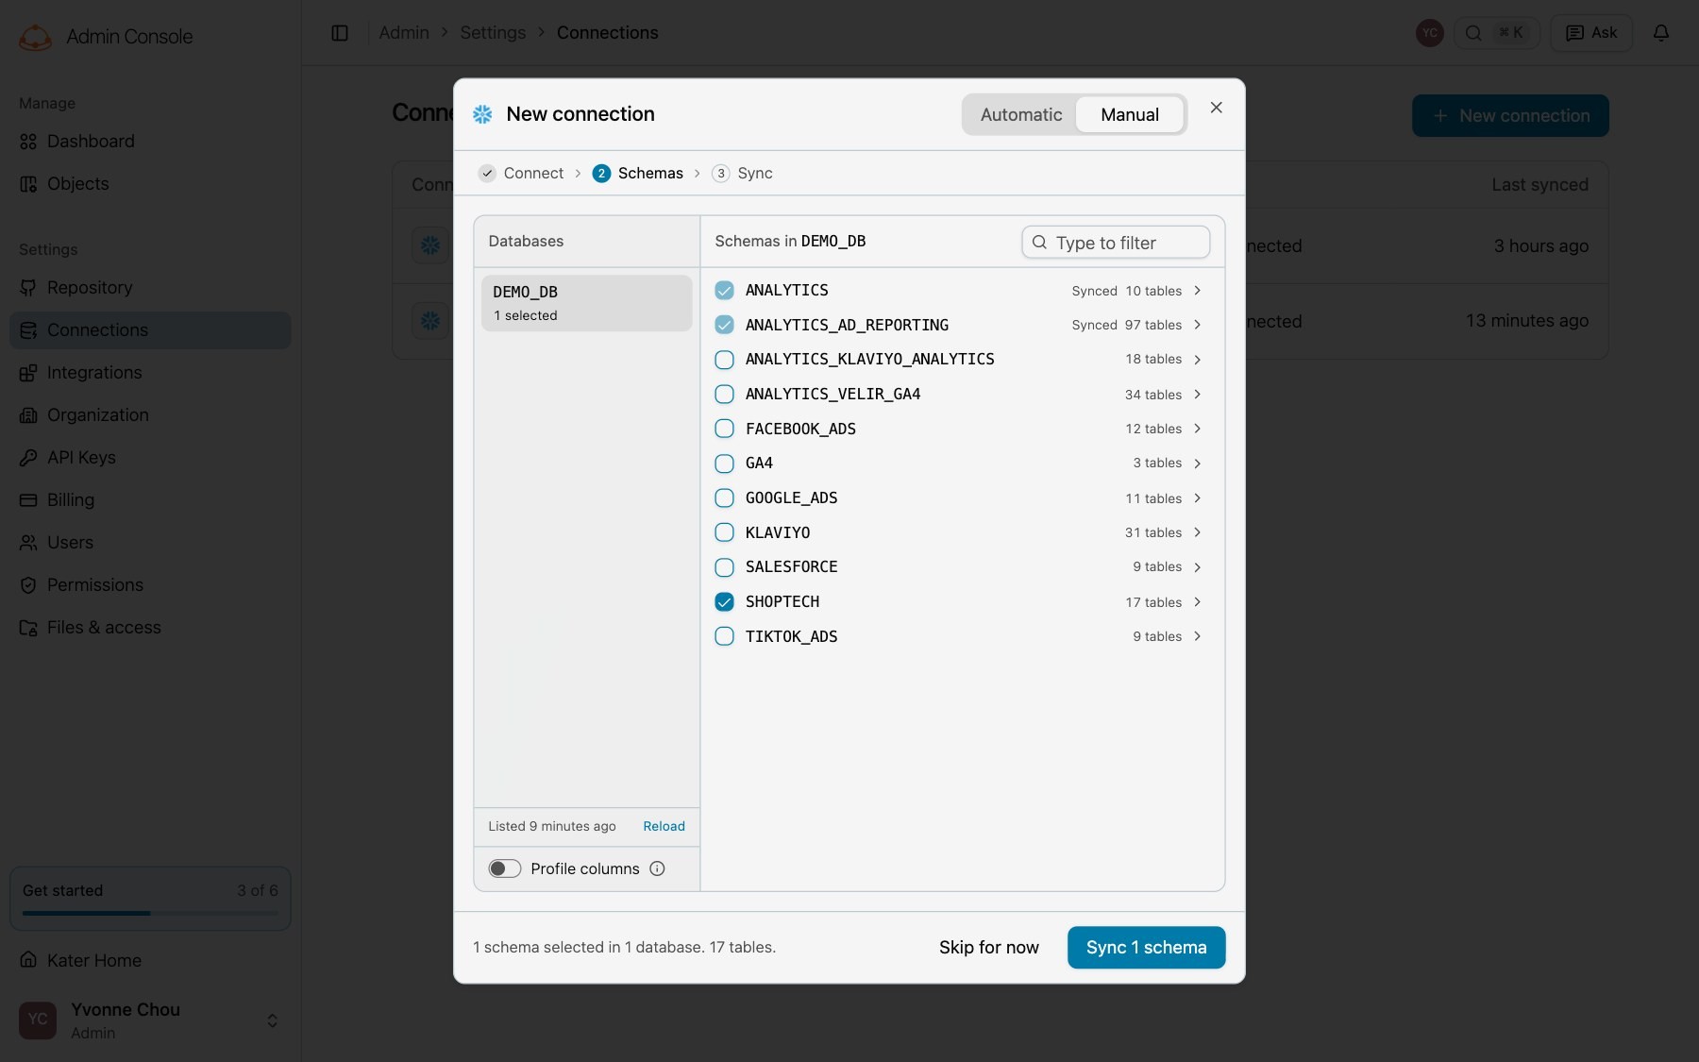Go to the Sync step
1699x1062 pixels.
tap(743, 174)
